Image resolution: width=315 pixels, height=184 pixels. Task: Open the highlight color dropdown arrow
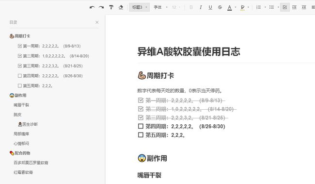(x=248, y=7)
